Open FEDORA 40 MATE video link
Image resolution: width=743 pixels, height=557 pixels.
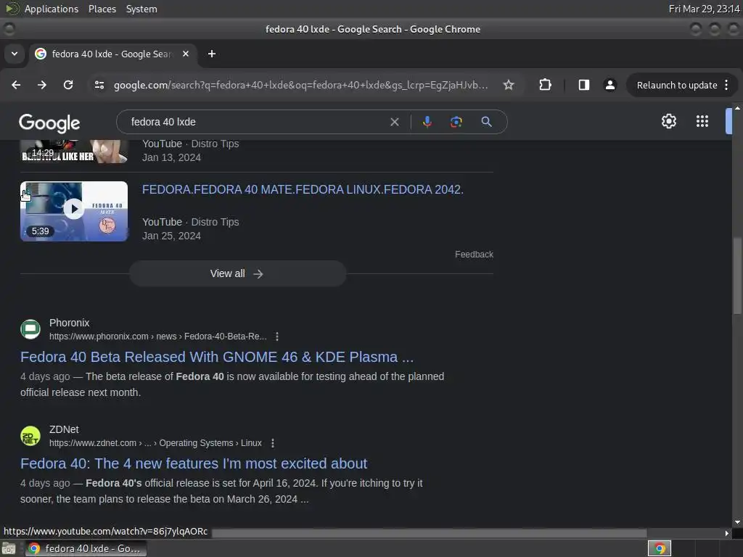(x=303, y=189)
